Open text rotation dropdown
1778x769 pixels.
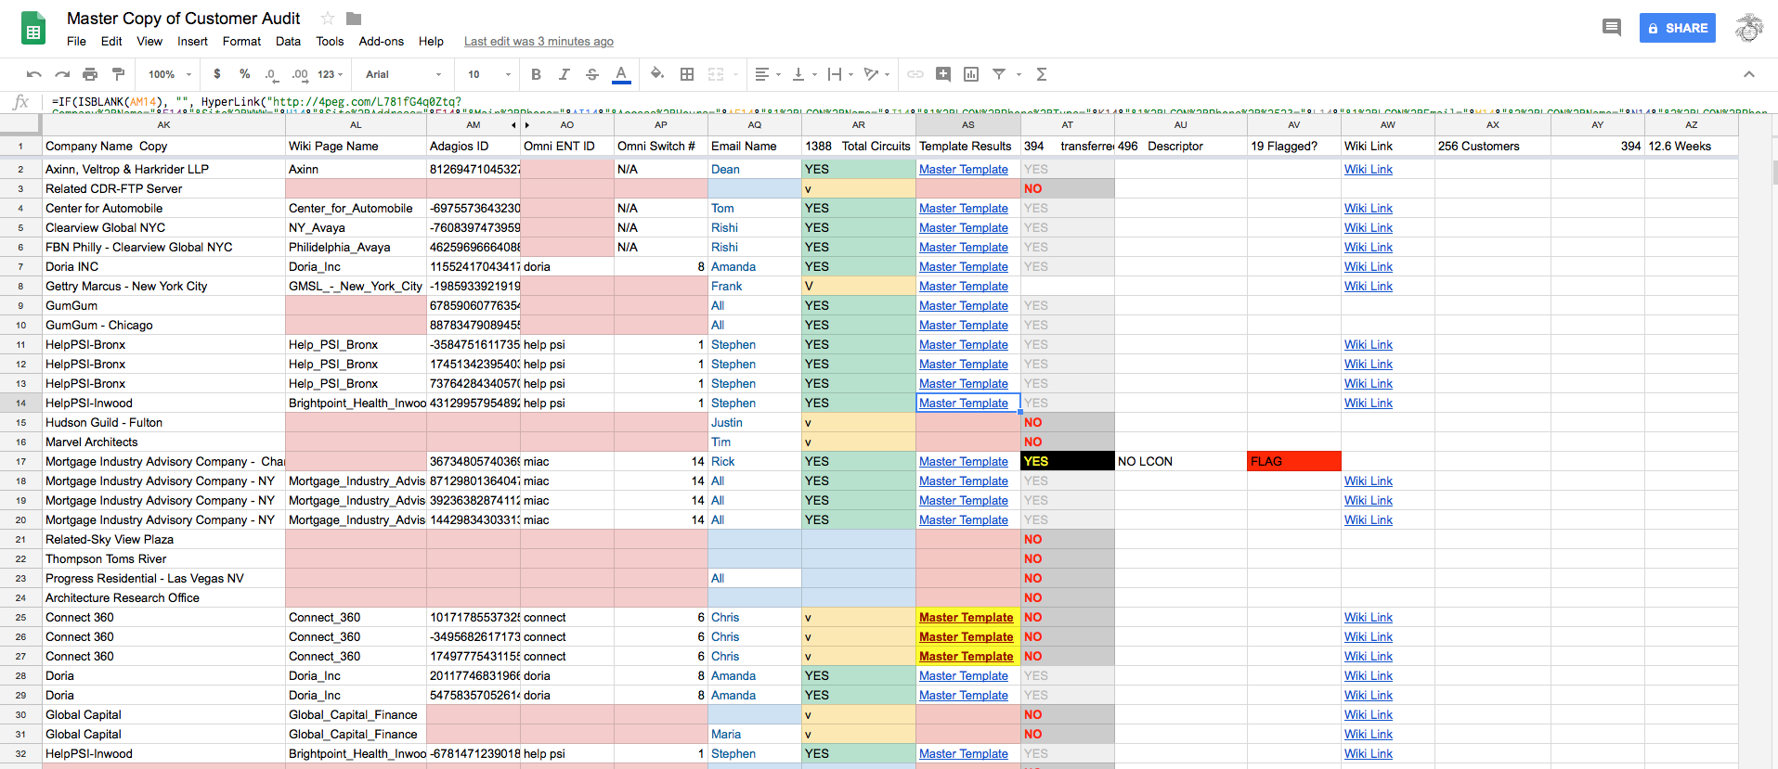point(876,74)
